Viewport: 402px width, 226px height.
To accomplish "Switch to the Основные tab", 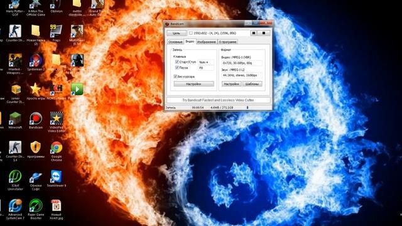I will coord(175,42).
